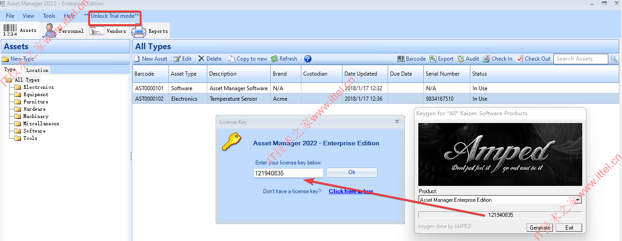Switch to the Vendors tab
Viewport: 622px width, 241px height.
tap(108, 31)
